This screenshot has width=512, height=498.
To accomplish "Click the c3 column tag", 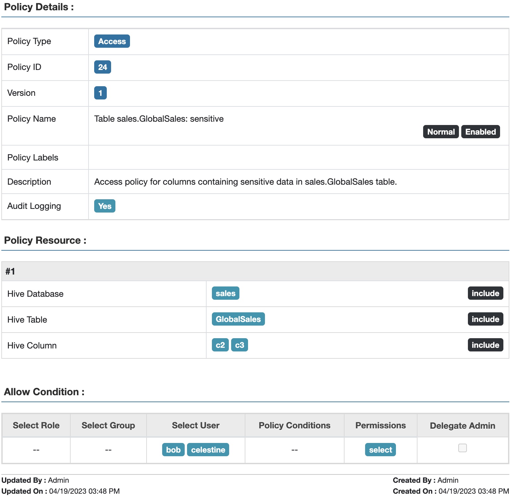I will pos(239,345).
